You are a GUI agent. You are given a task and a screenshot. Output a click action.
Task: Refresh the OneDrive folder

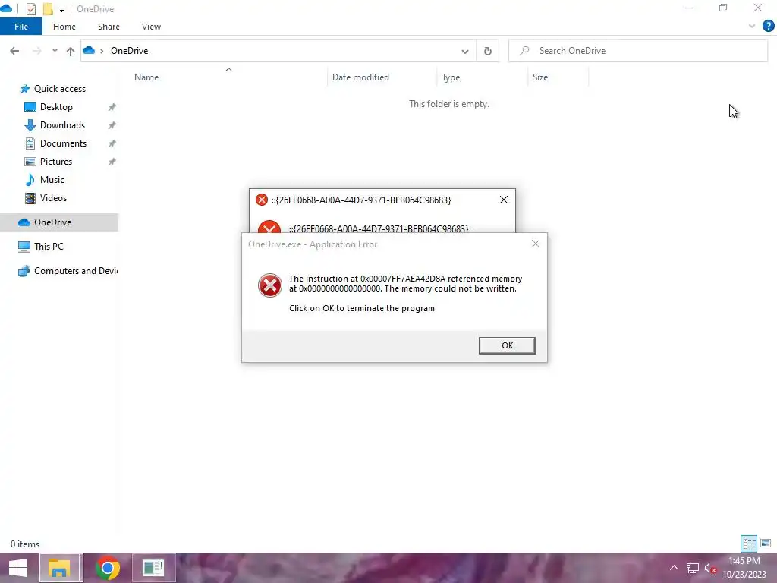click(x=488, y=51)
